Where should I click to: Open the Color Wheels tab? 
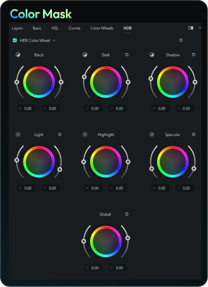pyautogui.click(x=102, y=28)
